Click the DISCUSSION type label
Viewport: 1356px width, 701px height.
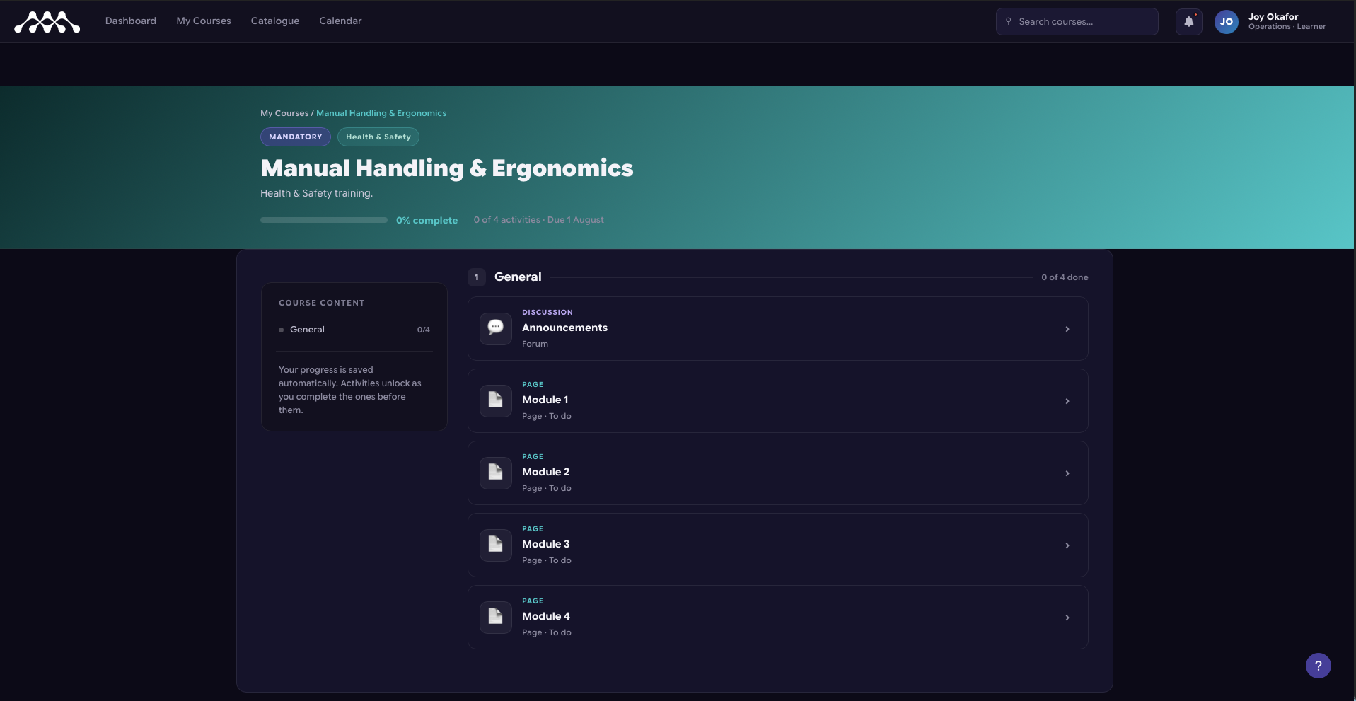(547, 312)
